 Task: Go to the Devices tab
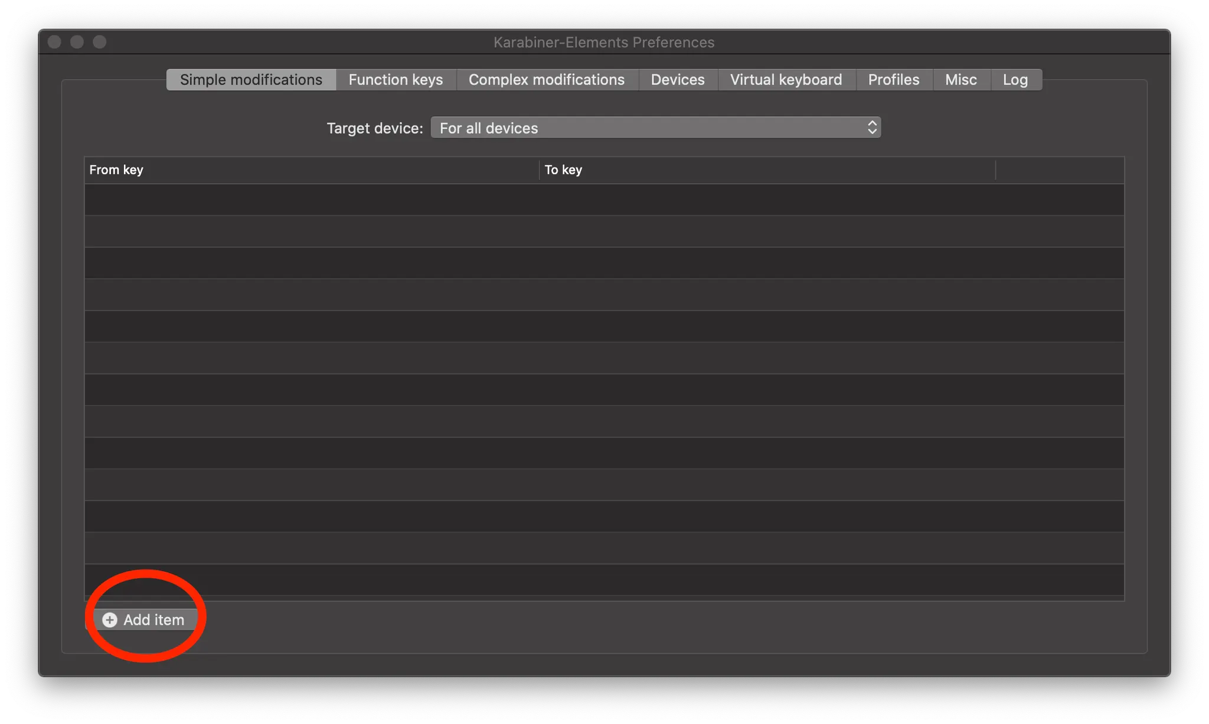click(x=677, y=80)
